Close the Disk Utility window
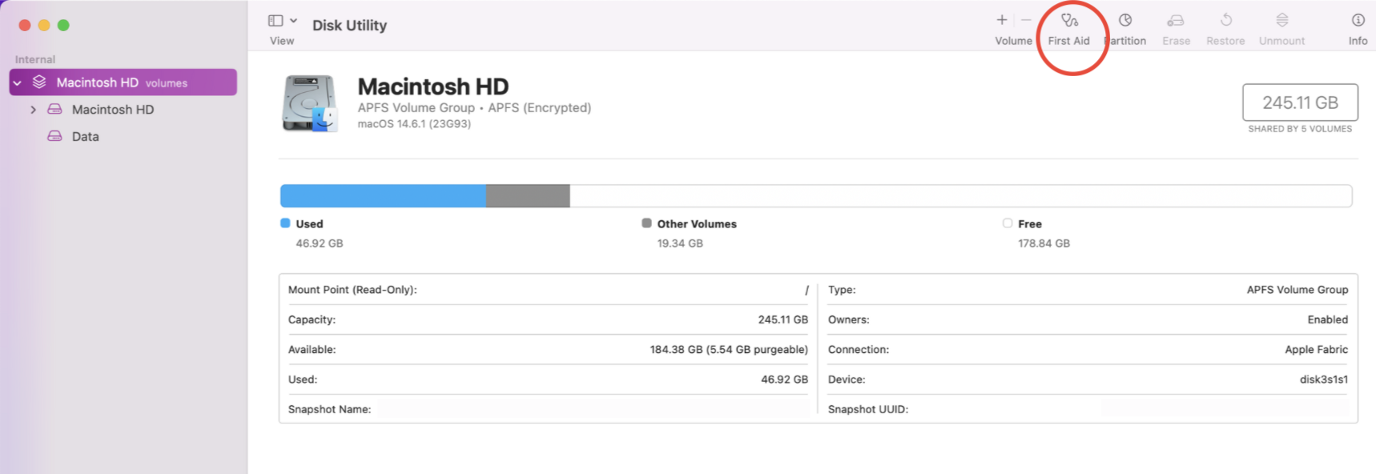 point(25,26)
